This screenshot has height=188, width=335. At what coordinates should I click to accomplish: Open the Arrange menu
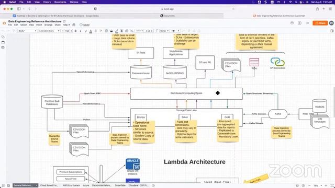(x=48, y=25)
